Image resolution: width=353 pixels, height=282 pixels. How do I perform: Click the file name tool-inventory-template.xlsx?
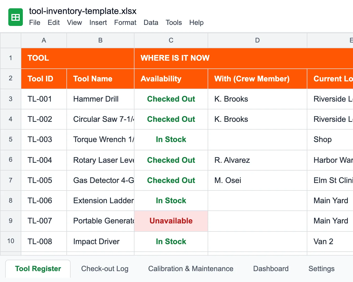(83, 11)
